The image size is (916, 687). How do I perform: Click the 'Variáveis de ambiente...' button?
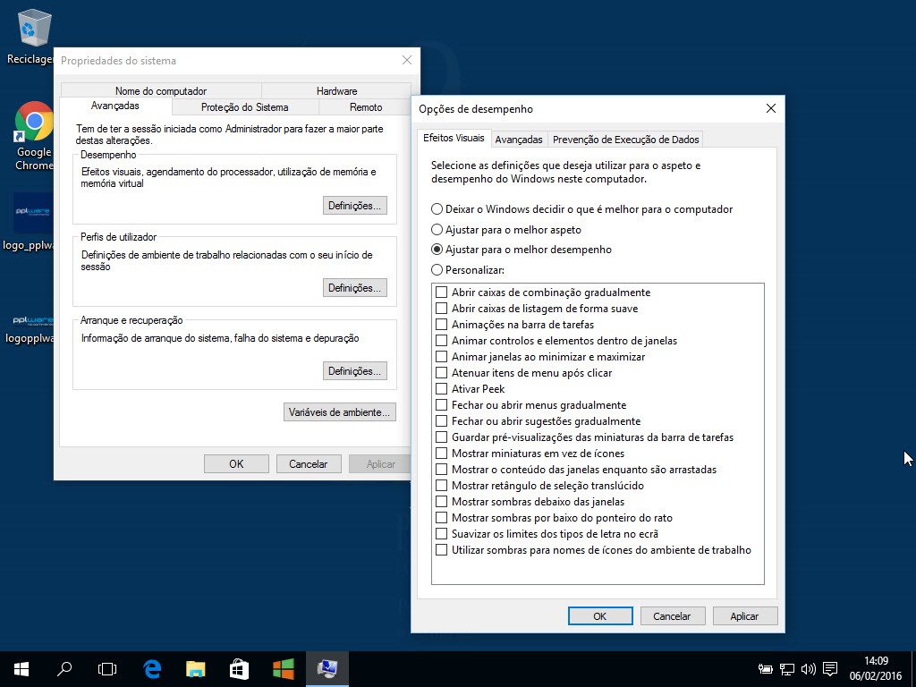pyautogui.click(x=339, y=412)
